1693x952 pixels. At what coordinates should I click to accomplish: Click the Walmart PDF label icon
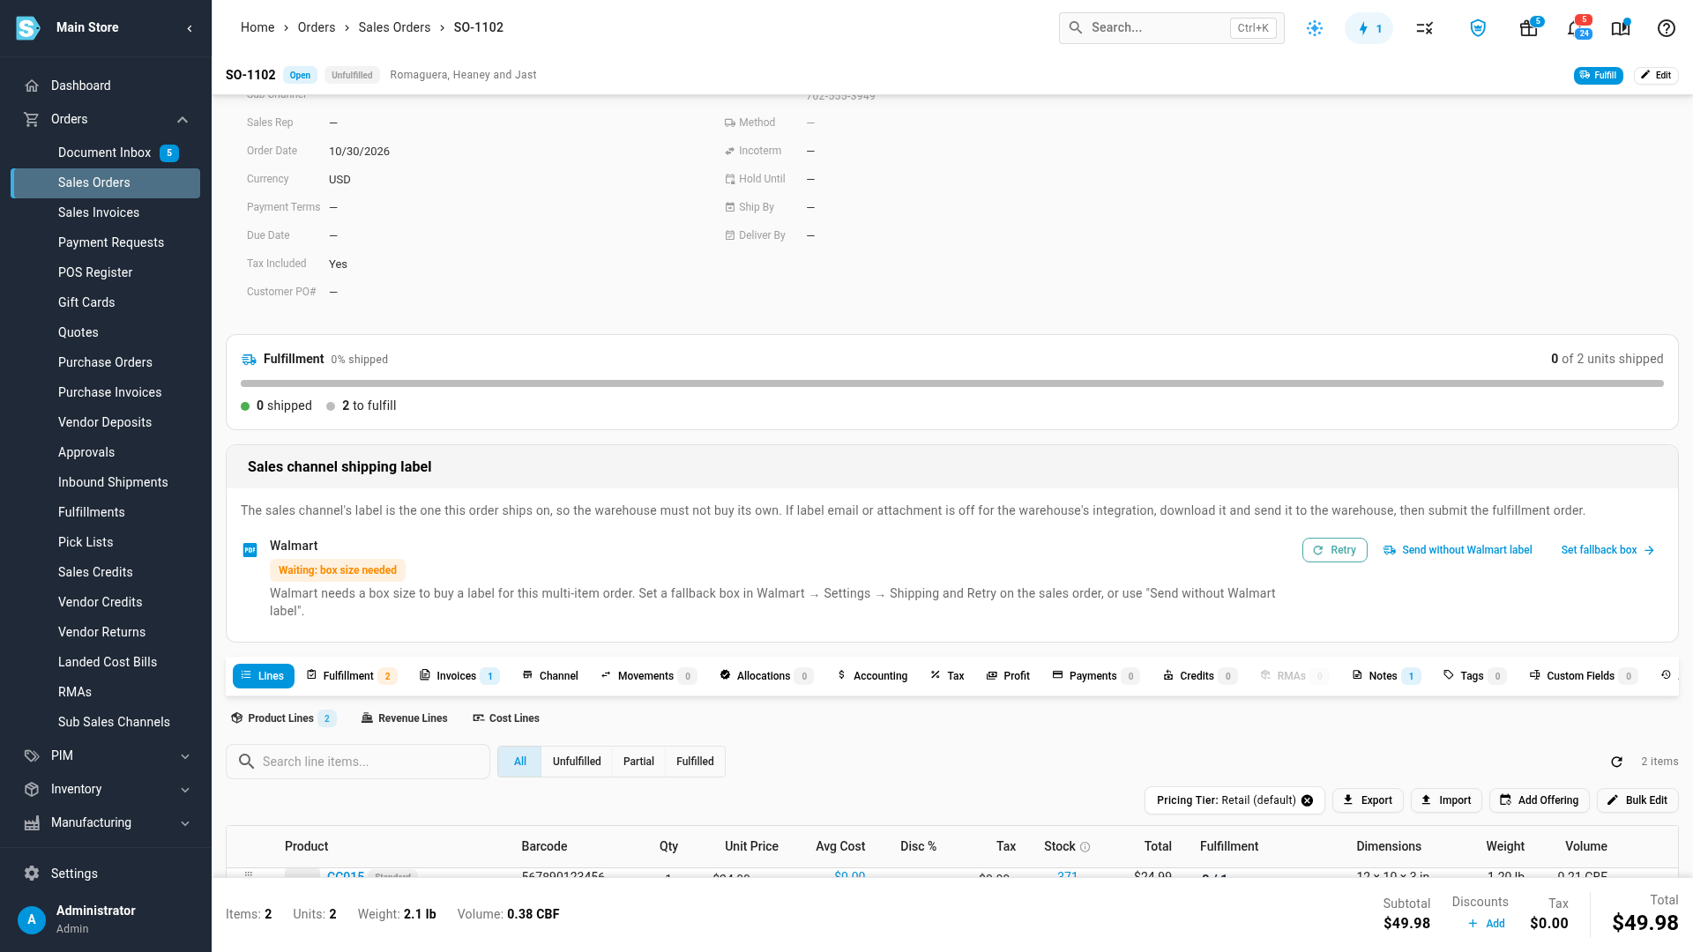pos(250,550)
